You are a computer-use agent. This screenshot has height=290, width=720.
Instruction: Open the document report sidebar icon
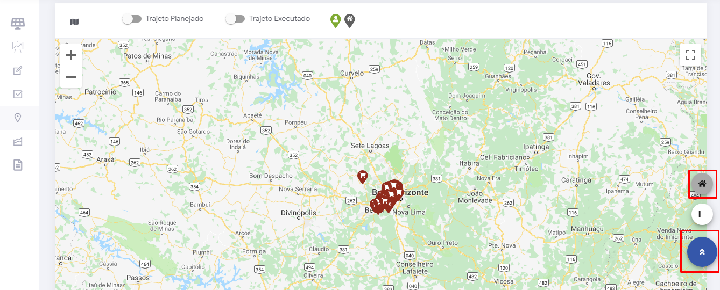click(x=18, y=165)
